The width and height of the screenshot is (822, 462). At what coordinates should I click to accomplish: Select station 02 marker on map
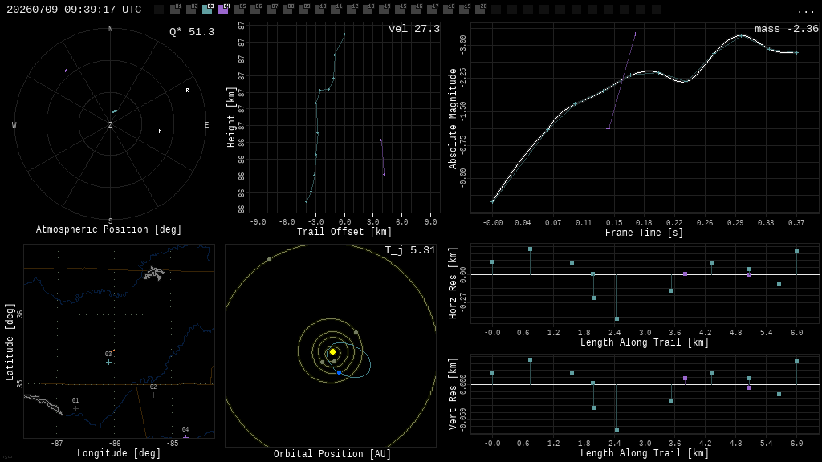[153, 395]
